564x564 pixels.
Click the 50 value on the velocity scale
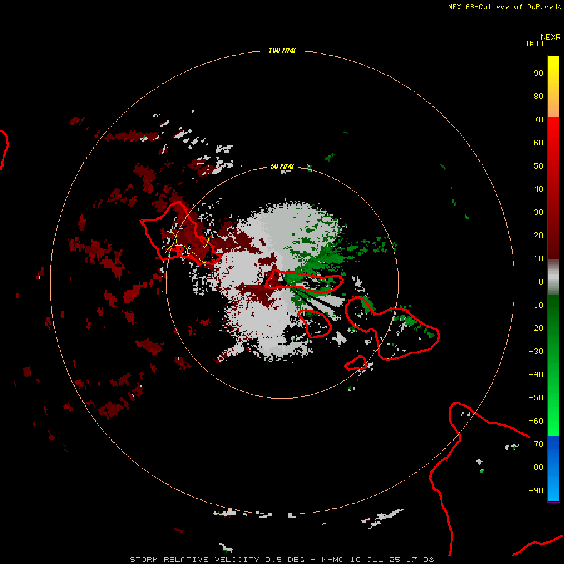538,166
